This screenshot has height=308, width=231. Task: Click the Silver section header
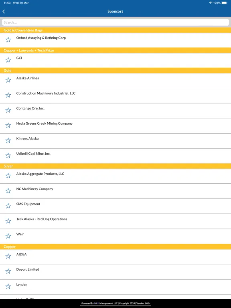(x=115, y=166)
